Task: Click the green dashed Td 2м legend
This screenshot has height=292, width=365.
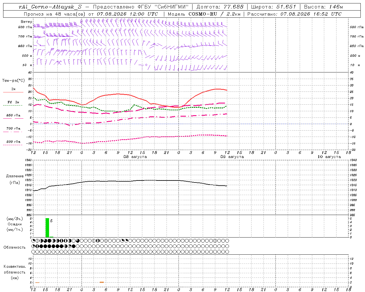Action: coord(13,104)
